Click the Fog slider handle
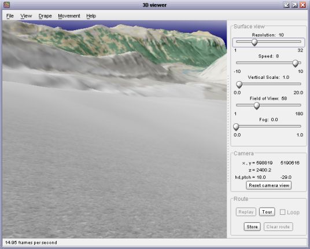Image resolution: width=310 pixels, height=249 pixels. (236, 127)
